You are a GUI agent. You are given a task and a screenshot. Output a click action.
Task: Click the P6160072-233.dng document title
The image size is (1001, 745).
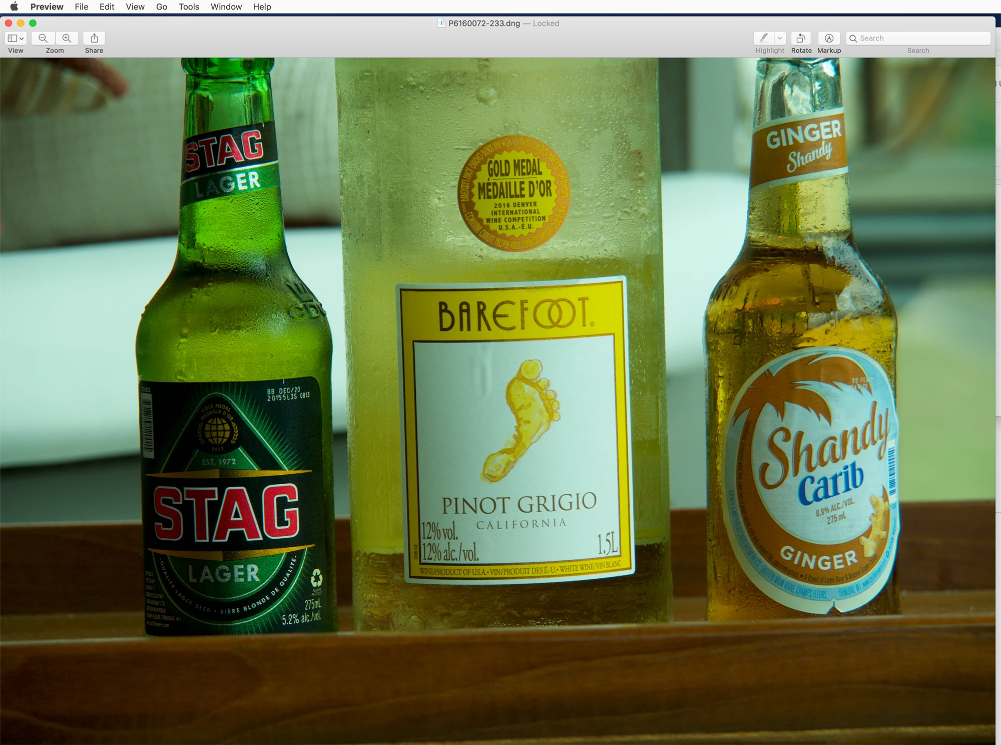pos(483,23)
